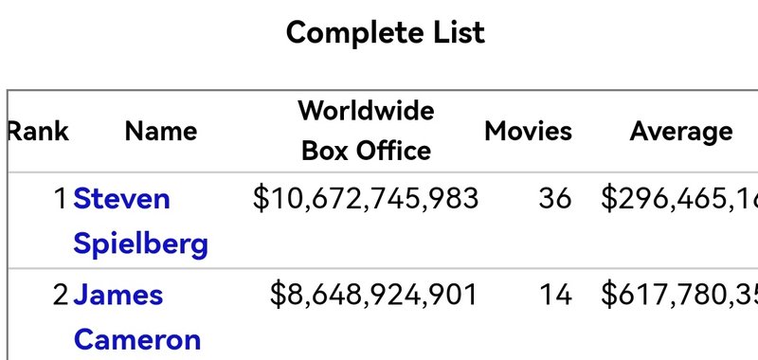
Task: Click the surname Spielberg on the link's second line
Action: (140, 243)
